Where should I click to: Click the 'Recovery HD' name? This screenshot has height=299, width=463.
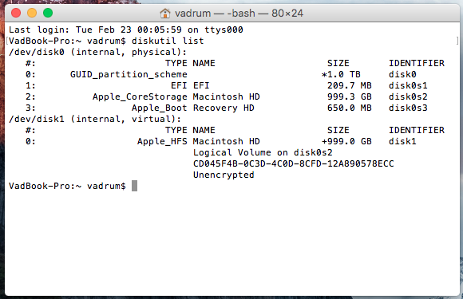[224, 108]
